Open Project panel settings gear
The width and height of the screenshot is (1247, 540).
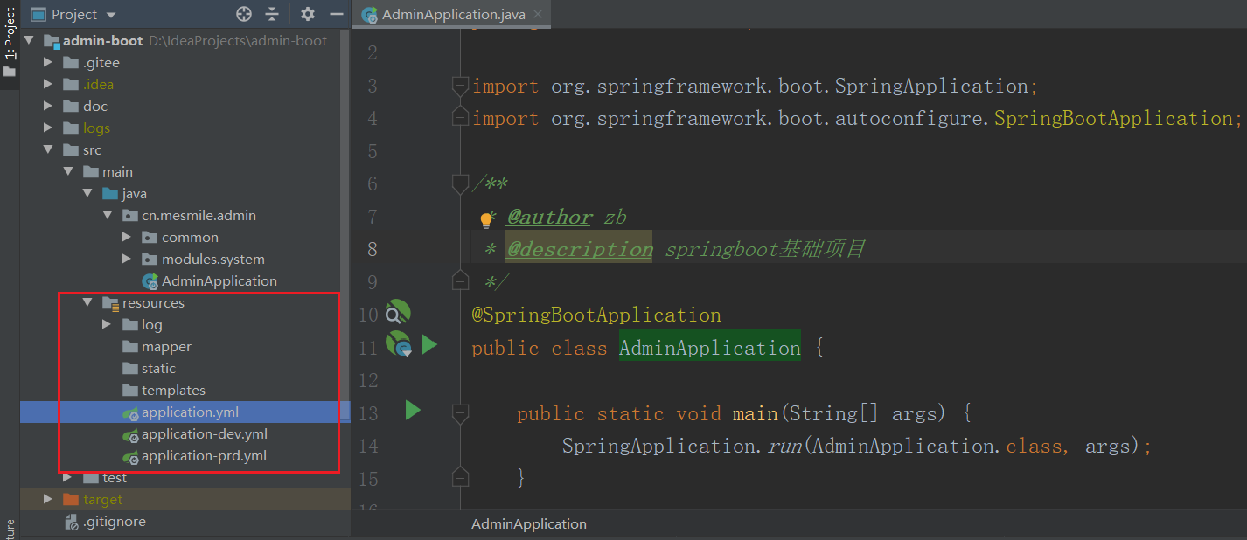(x=307, y=14)
